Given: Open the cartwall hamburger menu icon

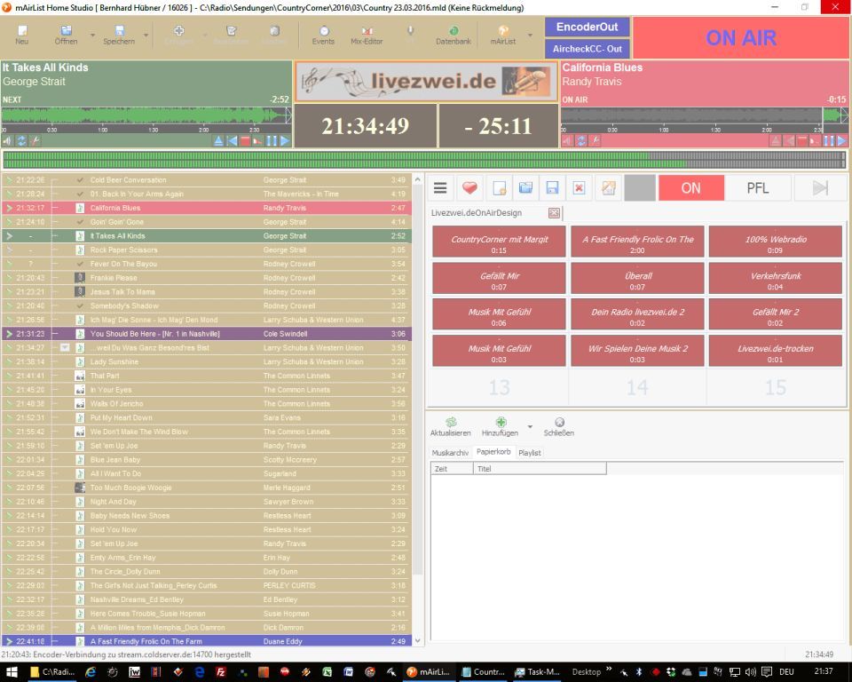Looking at the screenshot, I should click(x=440, y=187).
